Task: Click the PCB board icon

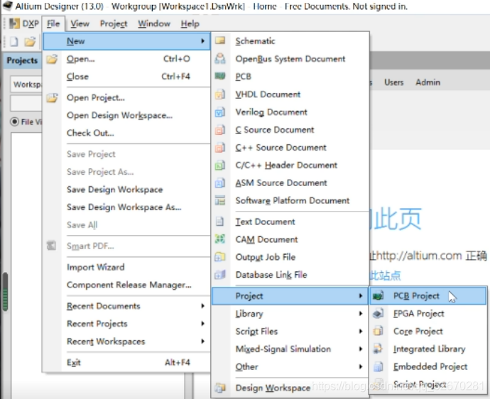Action: [x=220, y=76]
